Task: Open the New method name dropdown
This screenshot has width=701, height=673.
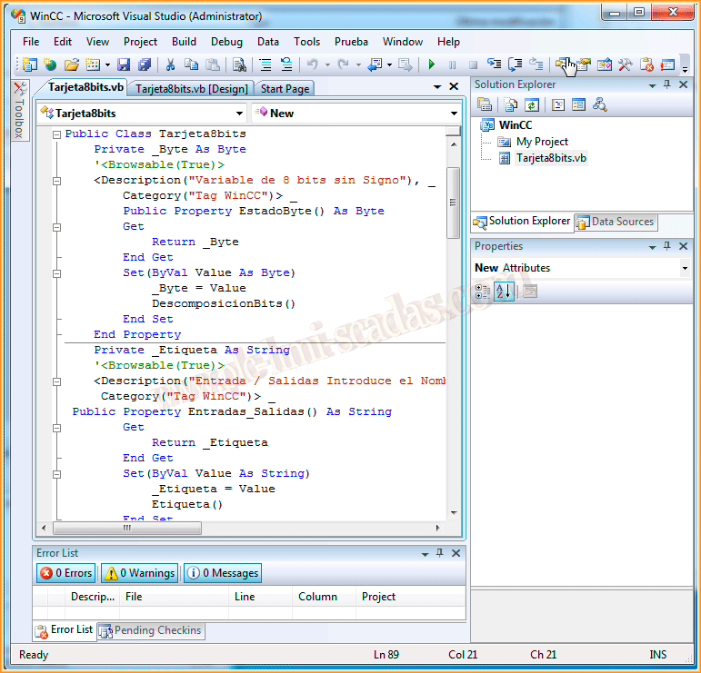Action: [x=454, y=114]
